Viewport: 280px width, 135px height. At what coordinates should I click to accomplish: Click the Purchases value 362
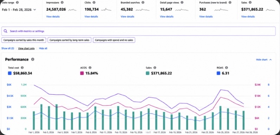click(x=203, y=9)
